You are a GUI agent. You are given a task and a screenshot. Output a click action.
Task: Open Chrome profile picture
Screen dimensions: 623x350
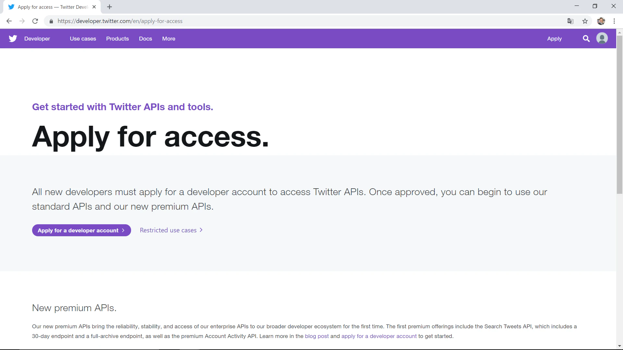[601, 21]
